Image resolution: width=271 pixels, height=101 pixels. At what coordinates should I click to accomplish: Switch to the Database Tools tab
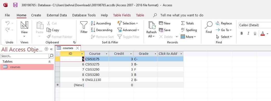click(84, 15)
